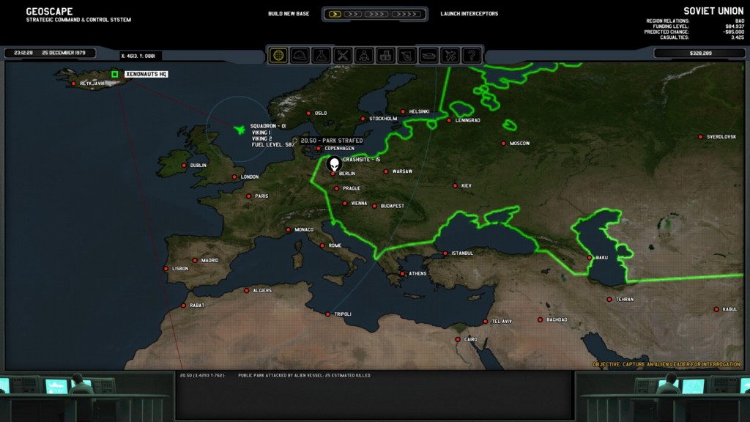Select the green Xenonauts HQ base square
Screen dimensions: 750x422
(x=115, y=74)
